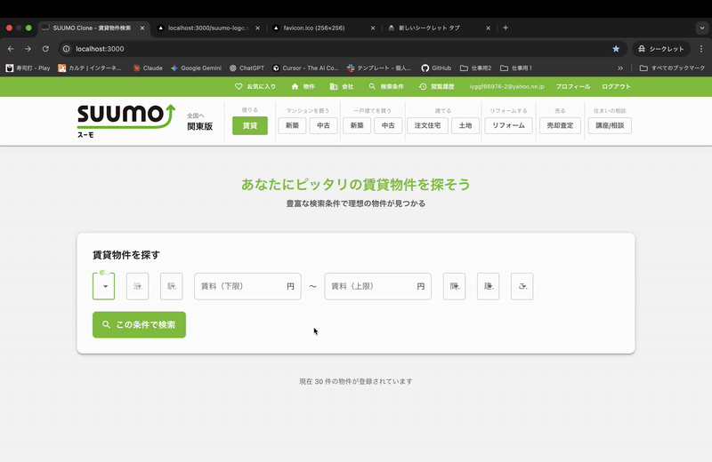Close the 新しいシークレット タブ tab
The image size is (712, 462).
click(488, 28)
